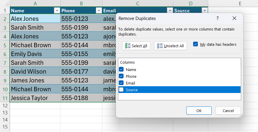
Task: Click the James Jones cell
Action: (x=35, y=80)
